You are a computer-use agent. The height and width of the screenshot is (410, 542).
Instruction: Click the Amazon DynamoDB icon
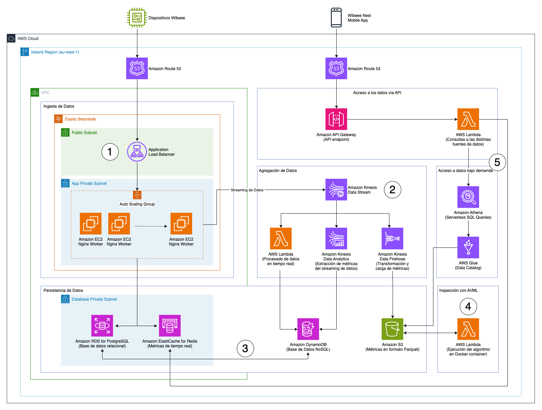pos(308,329)
